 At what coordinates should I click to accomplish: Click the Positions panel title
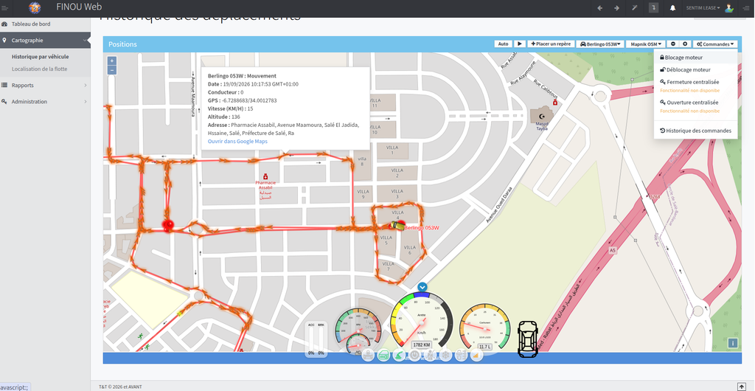122,44
